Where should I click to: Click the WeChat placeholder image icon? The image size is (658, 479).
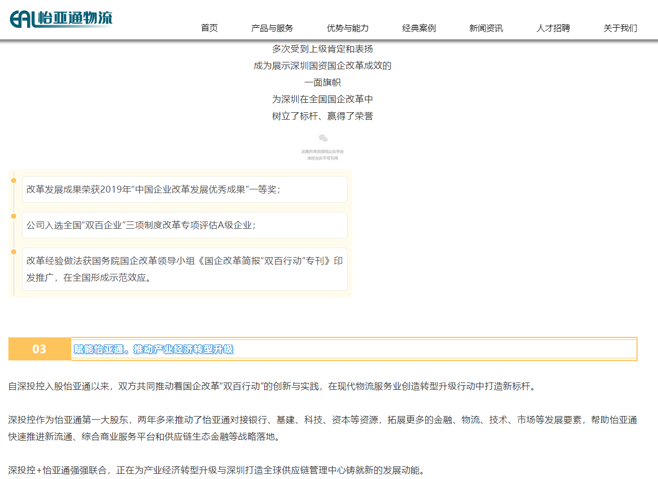tap(322, 147)
